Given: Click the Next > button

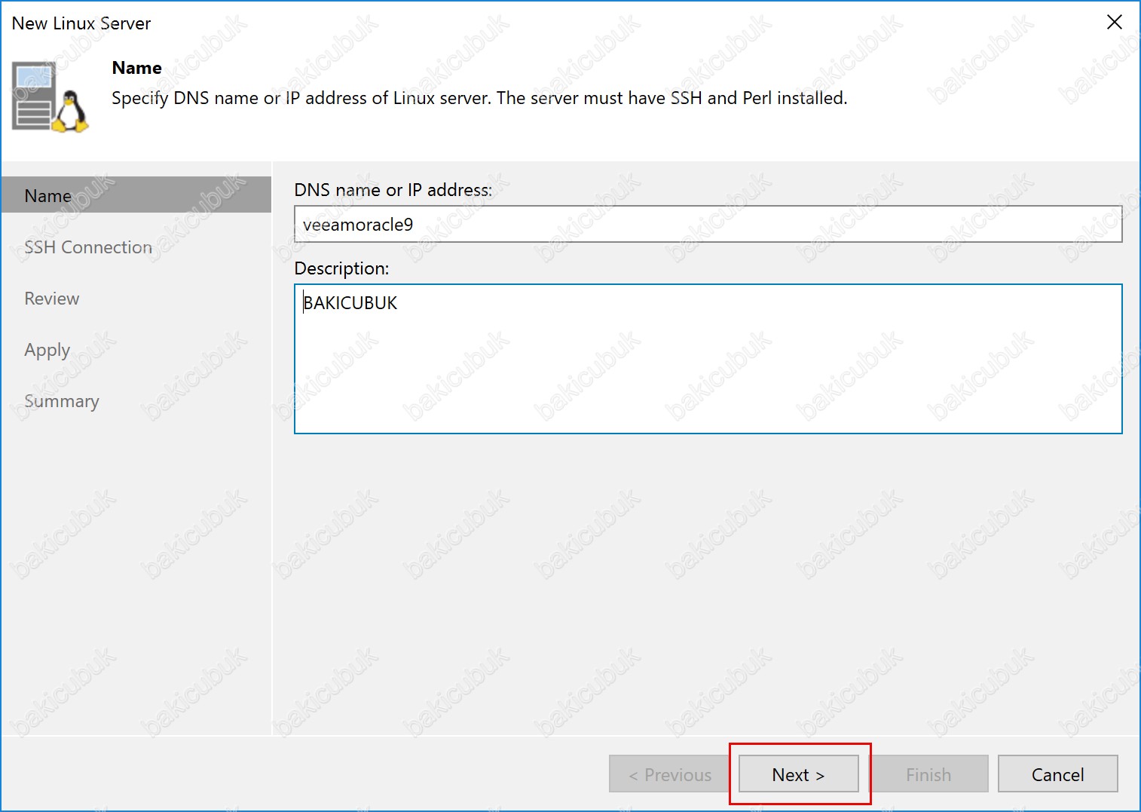Looking at the screenshot, I should coord(798,774).
